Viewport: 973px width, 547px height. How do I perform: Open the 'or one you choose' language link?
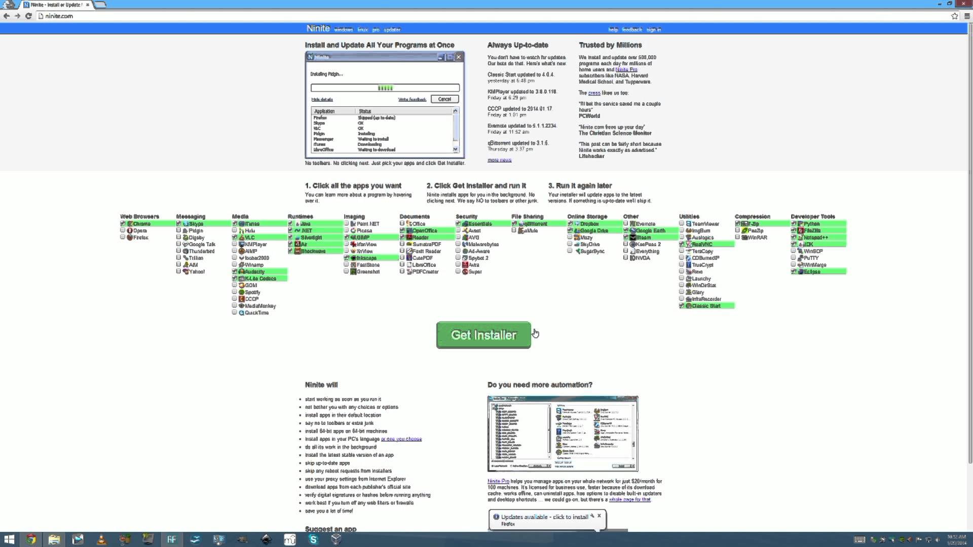(401, 439)
